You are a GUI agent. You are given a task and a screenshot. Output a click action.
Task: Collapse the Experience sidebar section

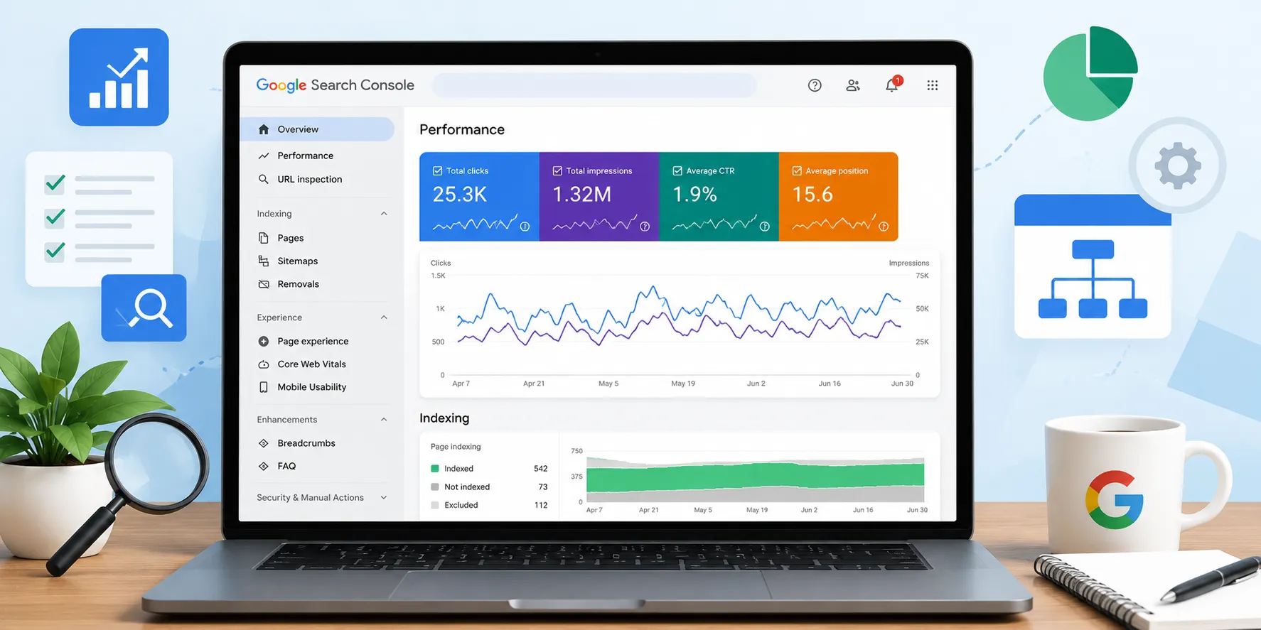[x=384, y=317]
